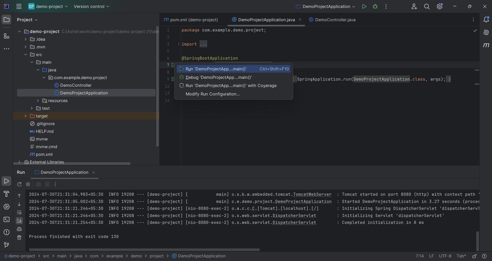
Task: Choose Modify Run Configuration... option
Action: (213, 94)
